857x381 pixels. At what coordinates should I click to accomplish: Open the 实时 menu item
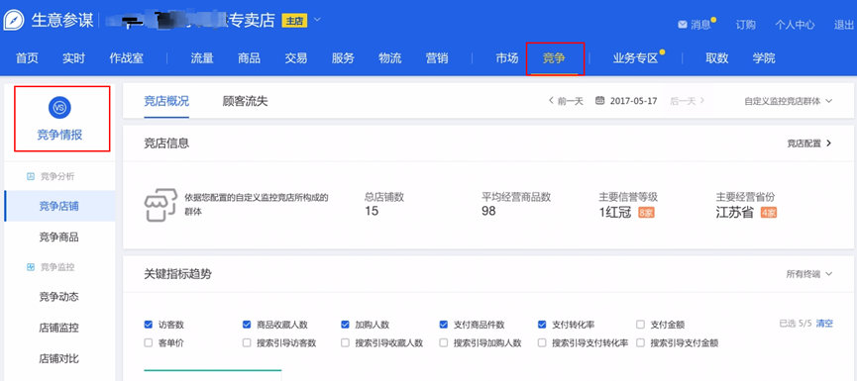[73, 58]
